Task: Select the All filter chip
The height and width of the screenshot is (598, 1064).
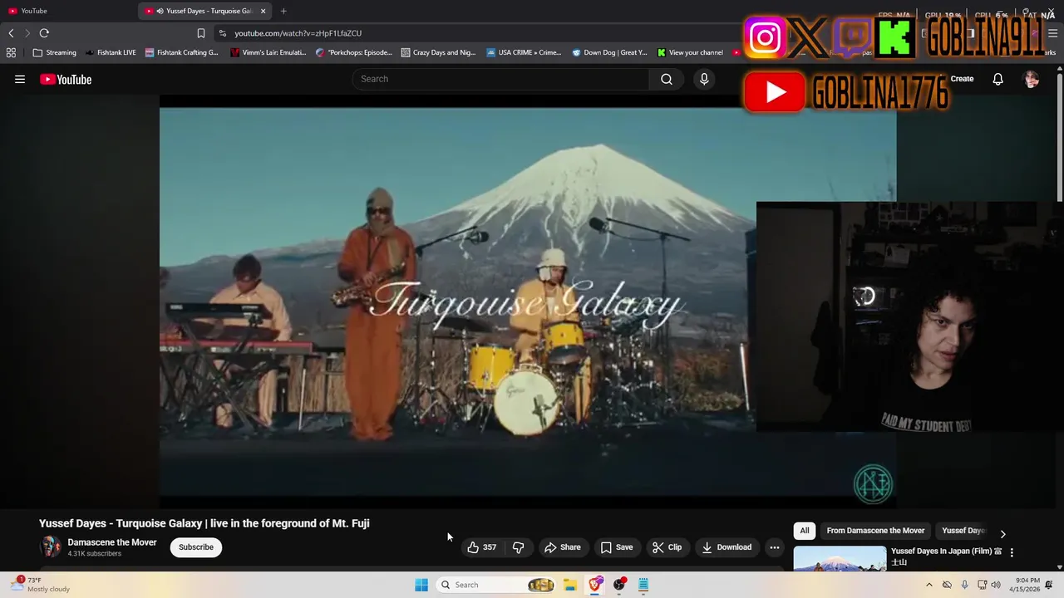Action: (805, 531)
